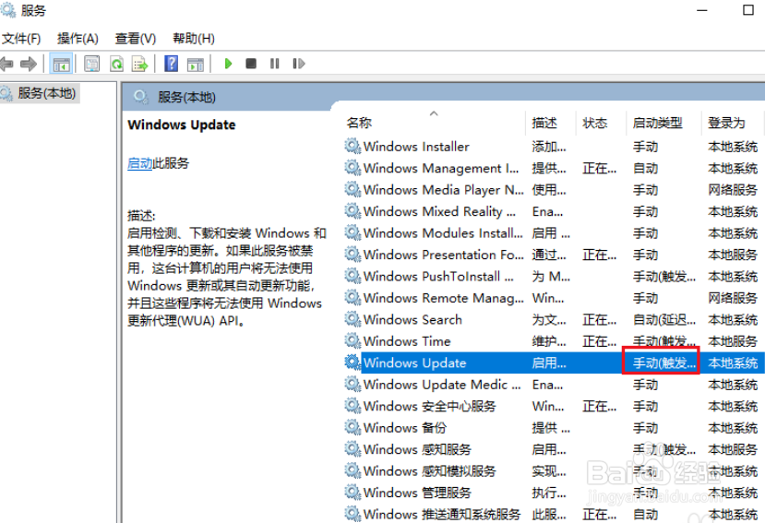This screenshot has height=523, width=765.
Task: Click the gear icon of Windows Search
Action: coord(353,318)
